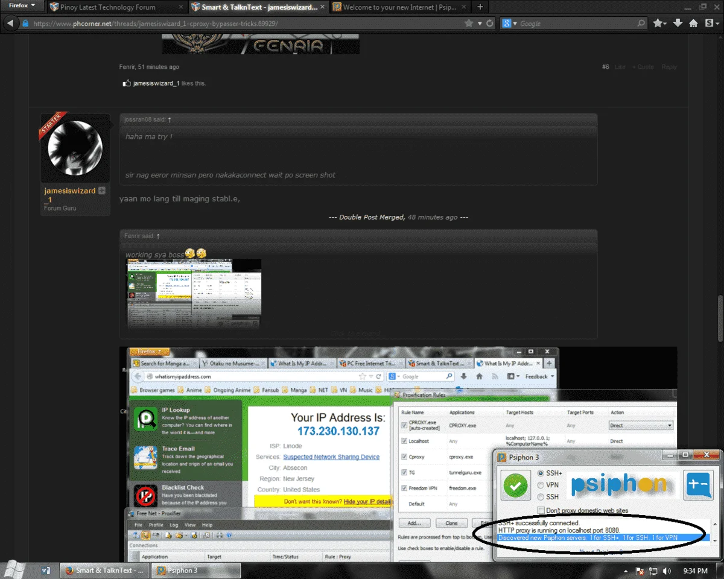Viewport: 724px width, 579px height.
Task: Go back with the Firefox back arrow
Action: (10, 24)
